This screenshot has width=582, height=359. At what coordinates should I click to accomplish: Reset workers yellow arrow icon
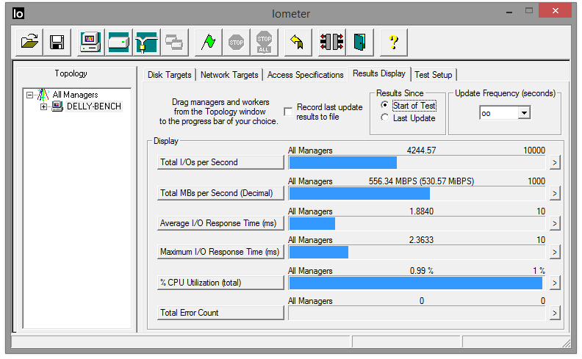click(x=298, y=42)
